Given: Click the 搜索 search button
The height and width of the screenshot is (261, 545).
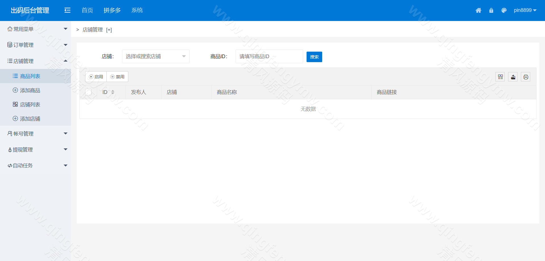Looking at the screenshot, I should coord(314,57).
